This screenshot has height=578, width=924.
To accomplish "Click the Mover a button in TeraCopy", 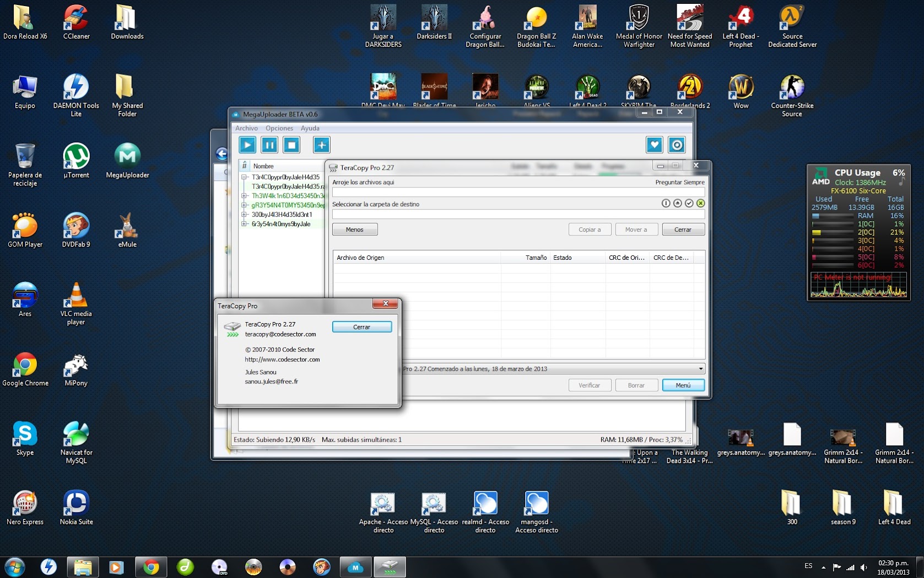I will point(636,229).
